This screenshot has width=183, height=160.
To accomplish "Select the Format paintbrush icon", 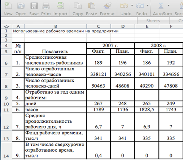I will 107,5.
